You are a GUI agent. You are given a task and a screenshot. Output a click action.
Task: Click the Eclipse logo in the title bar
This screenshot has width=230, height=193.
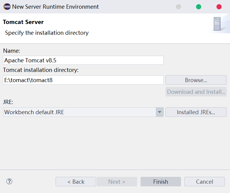(7, 7)
